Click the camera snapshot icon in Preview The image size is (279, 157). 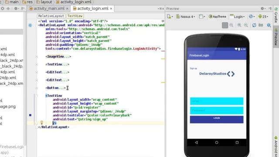tap(261, 25)
